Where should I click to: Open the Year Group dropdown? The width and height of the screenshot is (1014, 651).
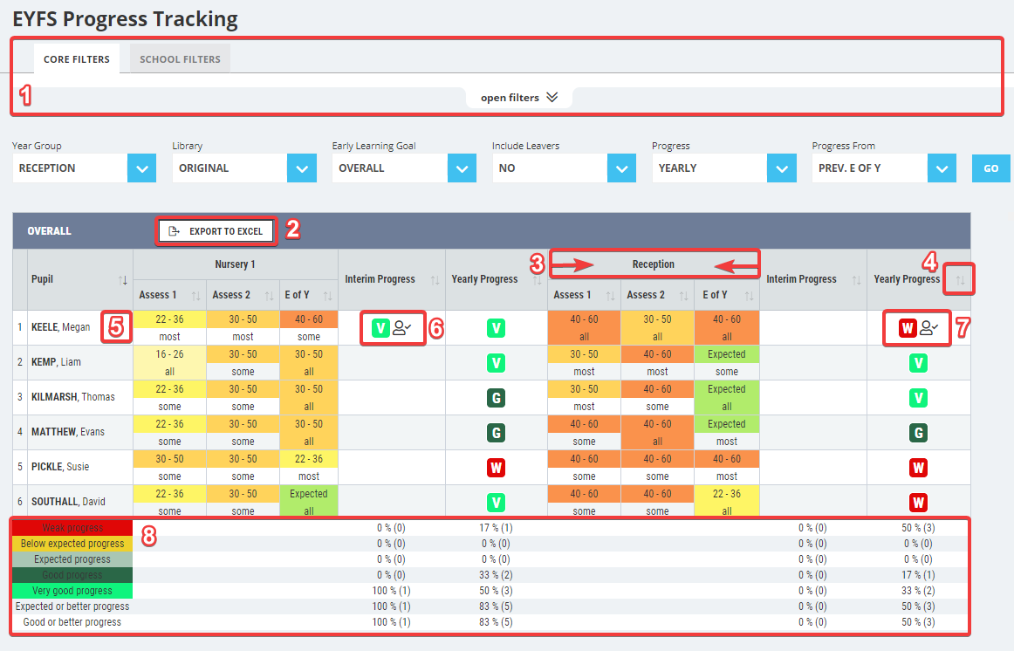tap(140, 168)
